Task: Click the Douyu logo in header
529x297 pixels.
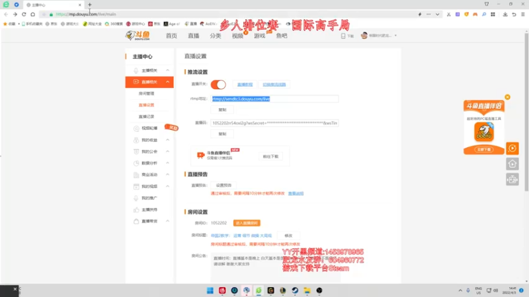Action: pos(138,36)
